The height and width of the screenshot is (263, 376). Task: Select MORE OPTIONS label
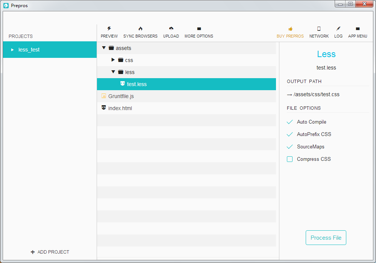[199, 36]
